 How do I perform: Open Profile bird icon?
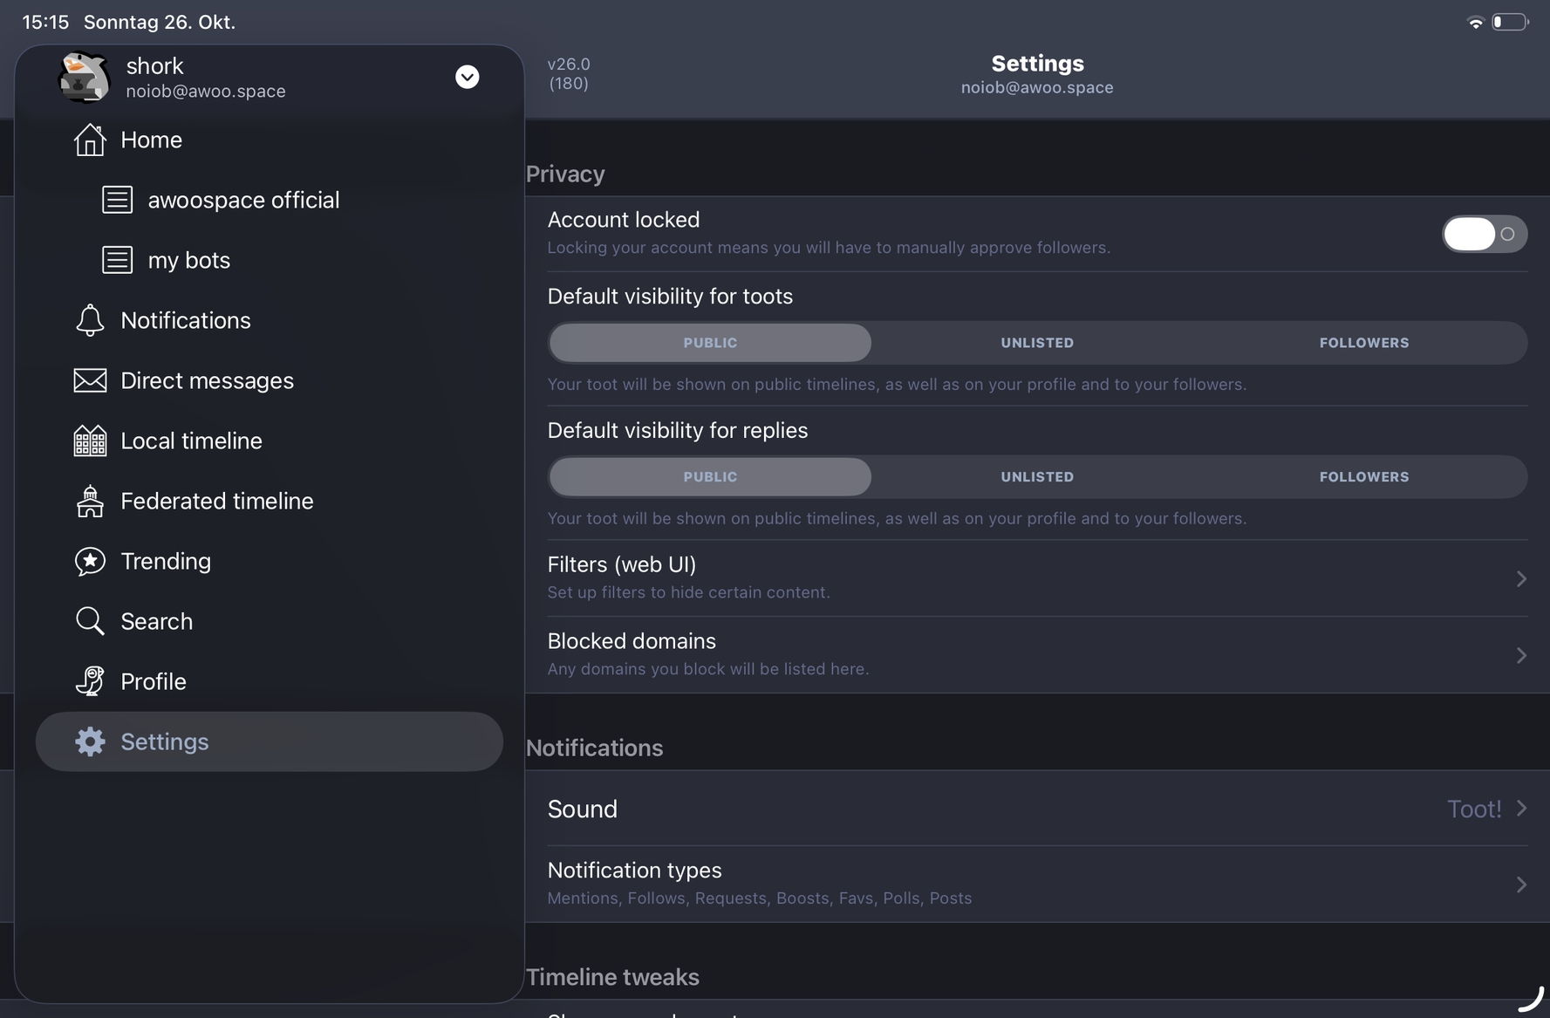[90, 681]
